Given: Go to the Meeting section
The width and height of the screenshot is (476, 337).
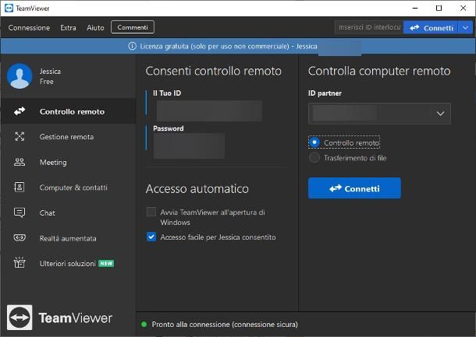Looking at the screenshot, I should point(68,162).
